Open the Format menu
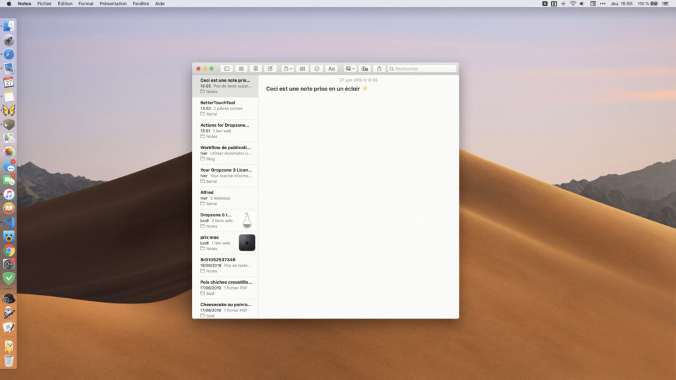The height and width of the screenshot is (380, 676). click(86, 3)
